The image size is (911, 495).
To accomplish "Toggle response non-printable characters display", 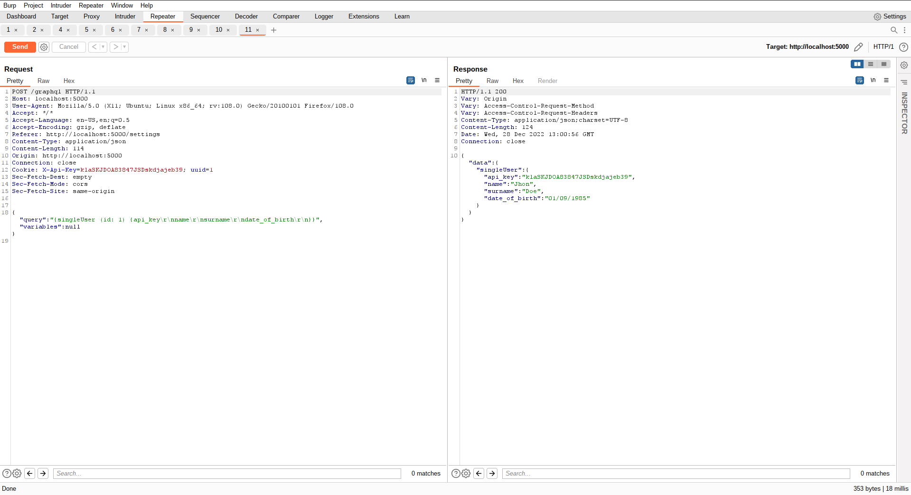I will 873,80.
